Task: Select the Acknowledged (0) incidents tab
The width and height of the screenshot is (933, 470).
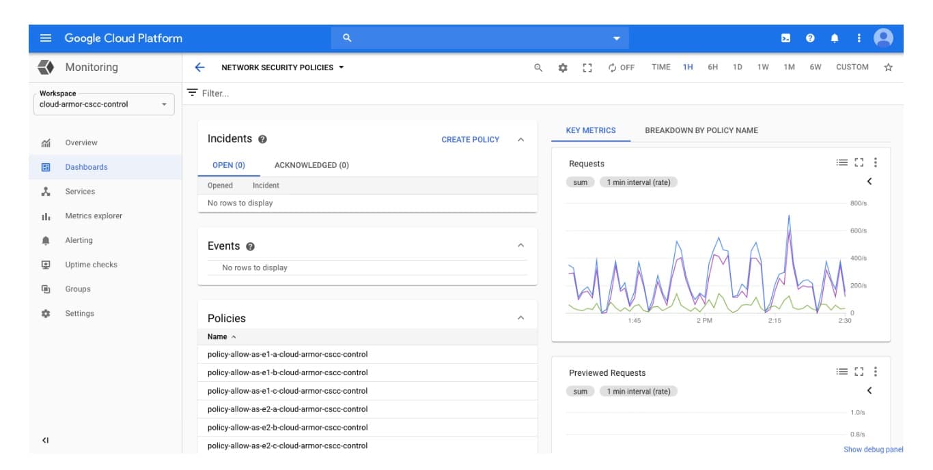Action: tap(311, 165)
